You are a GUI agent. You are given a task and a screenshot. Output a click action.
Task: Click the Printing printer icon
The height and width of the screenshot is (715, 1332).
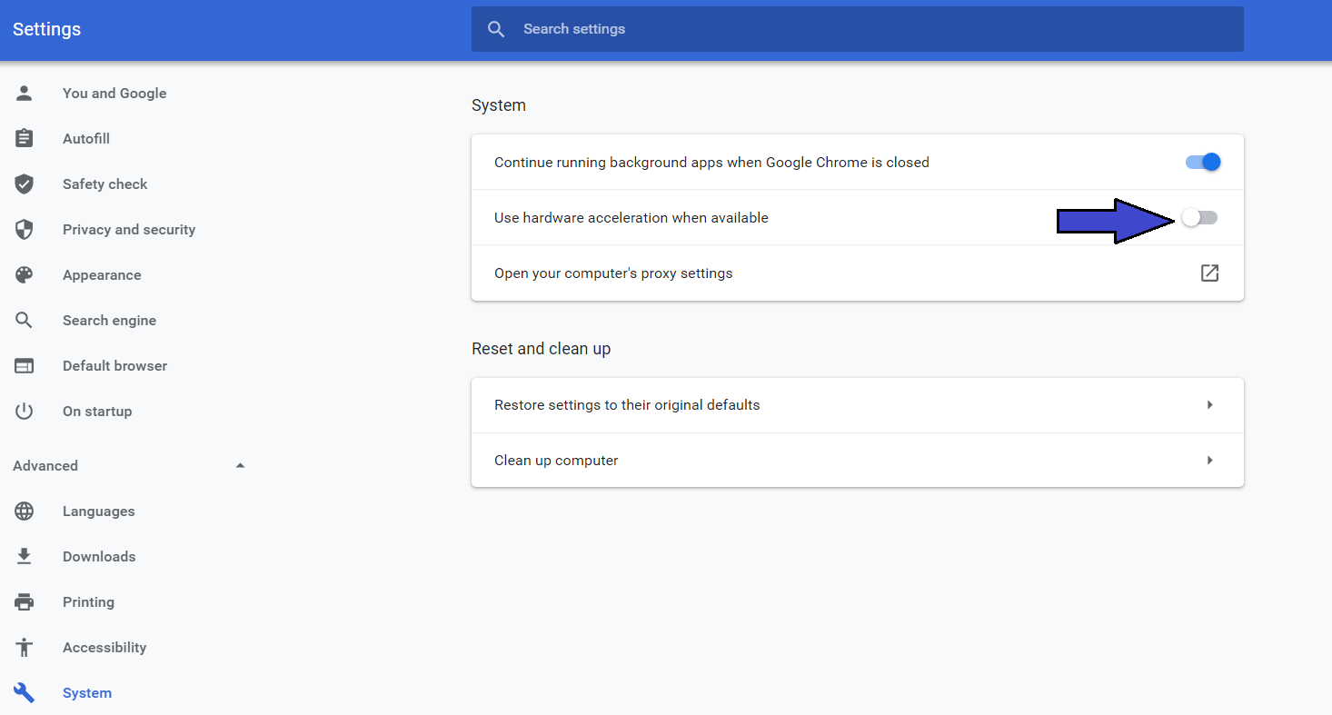pos(24,601)
